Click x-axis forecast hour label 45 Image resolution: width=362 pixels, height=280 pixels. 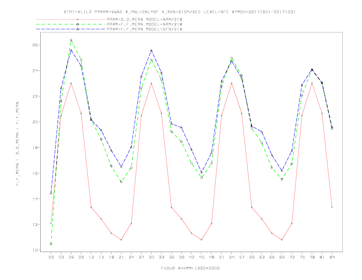click(x=202, y=257)
